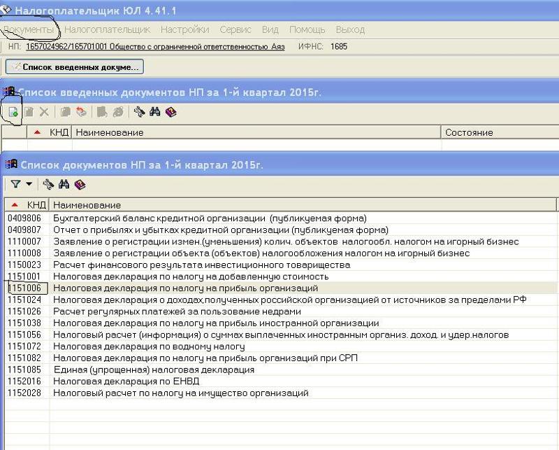Open help book icon in entered documents toolbar

tap(171, 112)
